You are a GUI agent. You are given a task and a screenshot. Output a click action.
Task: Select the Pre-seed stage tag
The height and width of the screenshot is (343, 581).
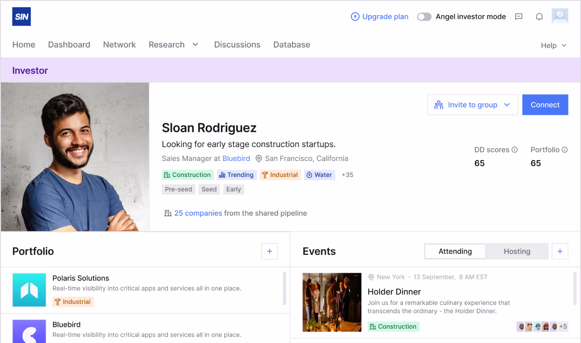[179, 189]
